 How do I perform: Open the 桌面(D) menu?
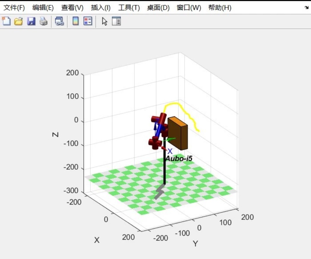(158, 8)
